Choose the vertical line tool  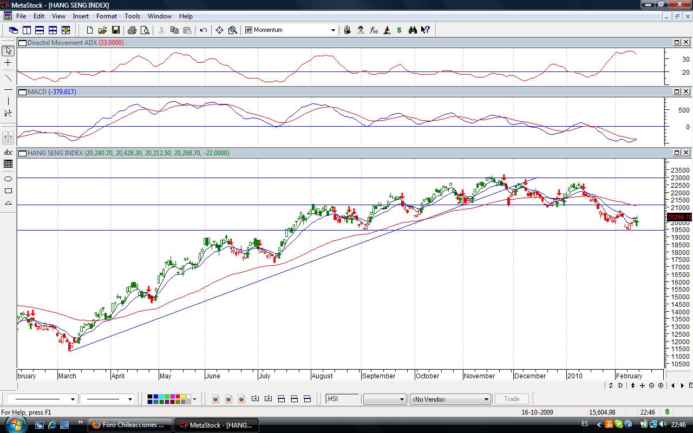pyautogui.click(x=8, y=101)
